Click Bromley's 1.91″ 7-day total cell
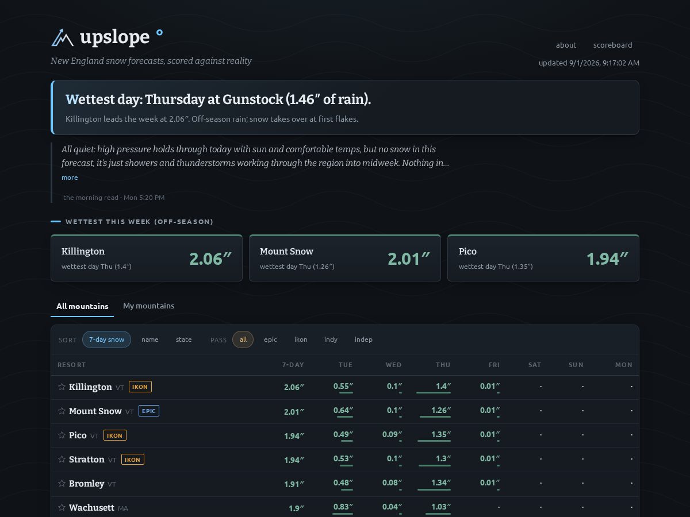This screenshot has width=690, height=517. [x=294, y=484]
